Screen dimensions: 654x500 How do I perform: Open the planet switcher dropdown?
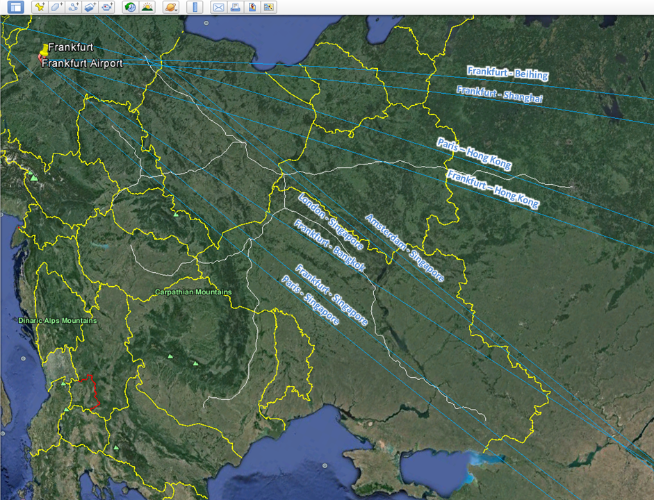tap(170, 8)
